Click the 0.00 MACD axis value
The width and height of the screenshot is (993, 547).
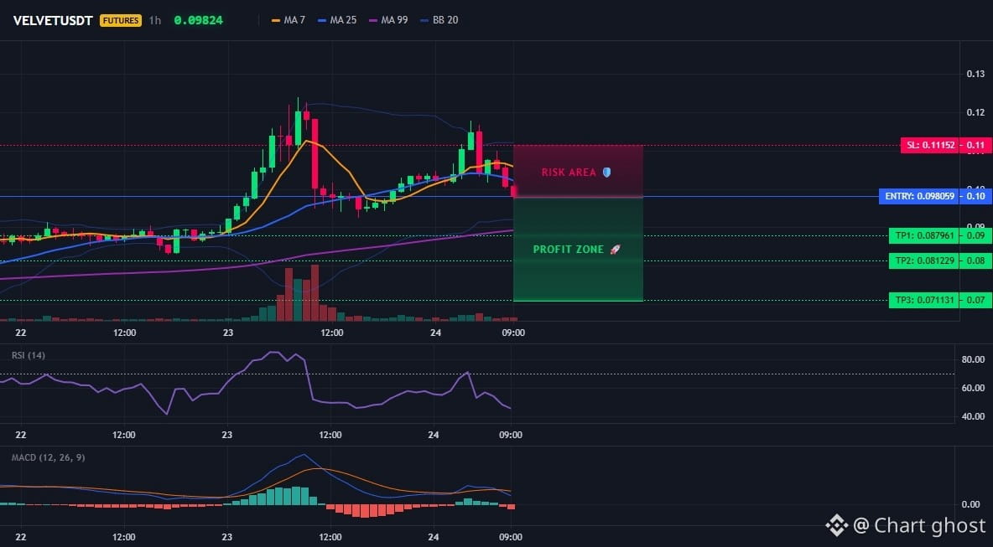[x=971, y=504]
